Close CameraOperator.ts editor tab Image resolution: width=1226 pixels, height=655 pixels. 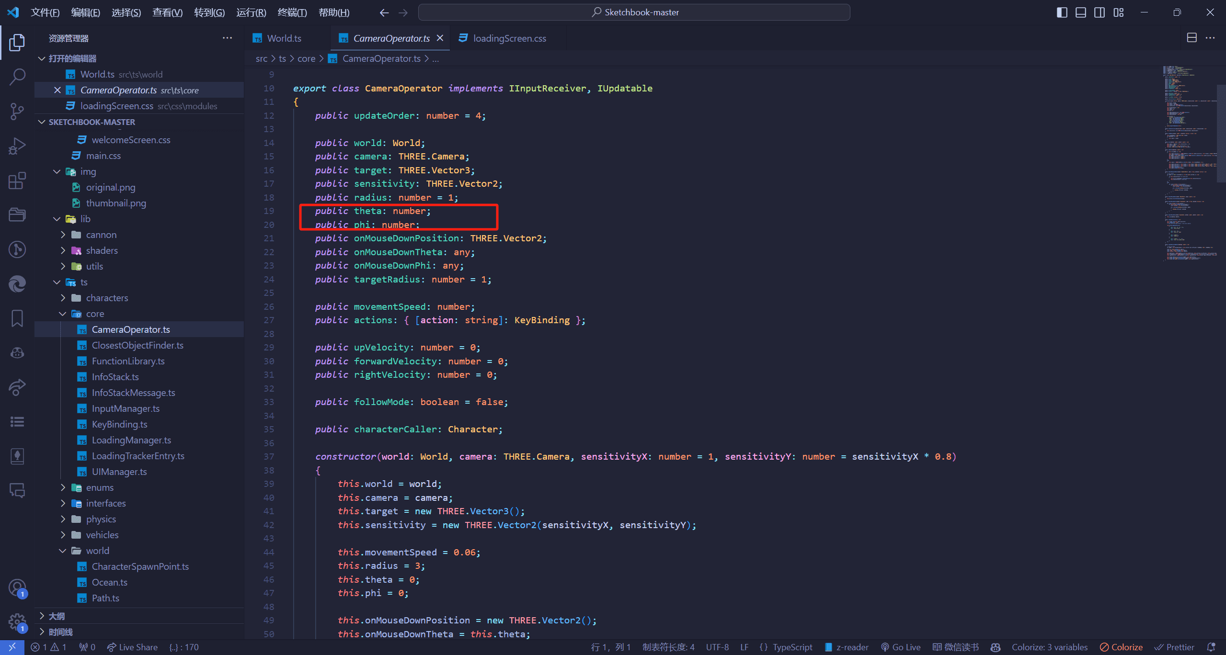(x=438, y=38)
